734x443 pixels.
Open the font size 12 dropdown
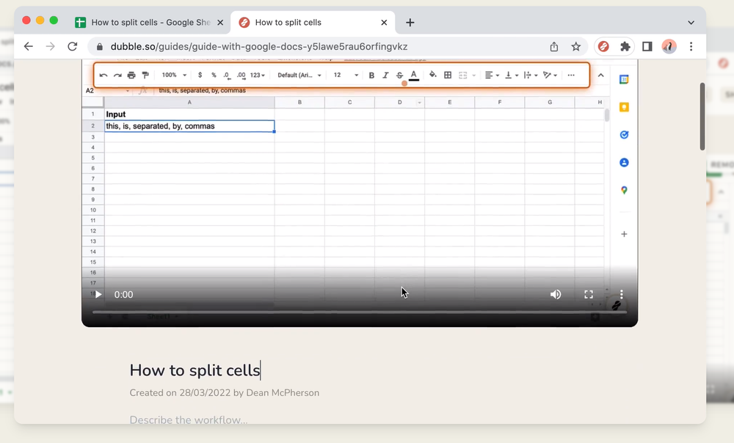pyautogui.click(x=346, y=75)
